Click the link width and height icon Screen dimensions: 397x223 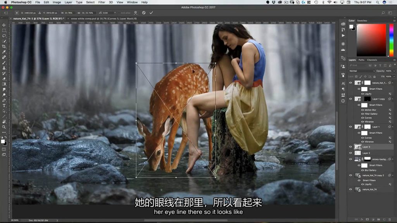pos(79,13)
